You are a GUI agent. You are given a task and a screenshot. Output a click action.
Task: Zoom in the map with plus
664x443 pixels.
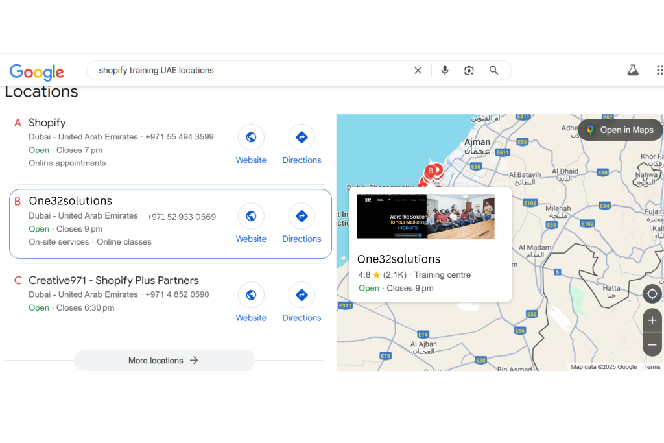[x=652, y=320]
